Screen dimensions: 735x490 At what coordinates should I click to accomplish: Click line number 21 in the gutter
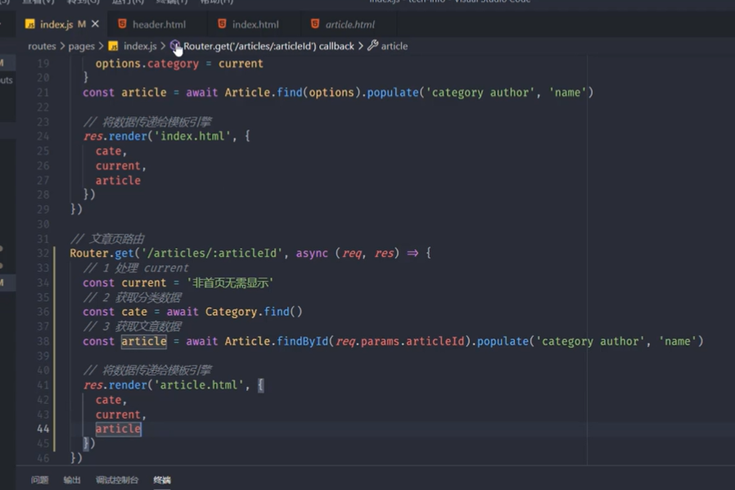[43, 92]
